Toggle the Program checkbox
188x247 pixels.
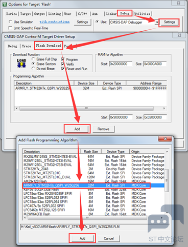pos(63,59)
